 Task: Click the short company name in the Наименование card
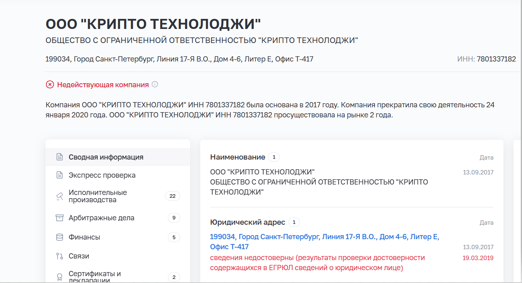[x=263, y=172]
